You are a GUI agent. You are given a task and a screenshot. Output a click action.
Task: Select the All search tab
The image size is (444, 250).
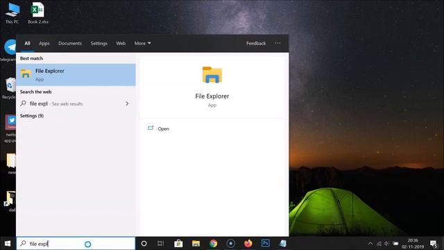point(27,43)
